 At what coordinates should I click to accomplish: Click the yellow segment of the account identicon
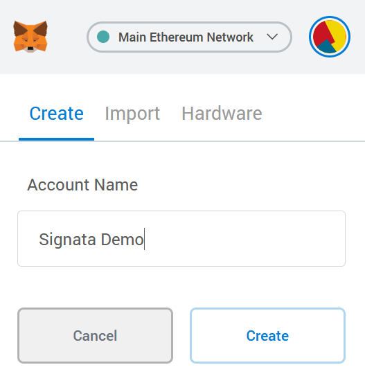[337, 33]
